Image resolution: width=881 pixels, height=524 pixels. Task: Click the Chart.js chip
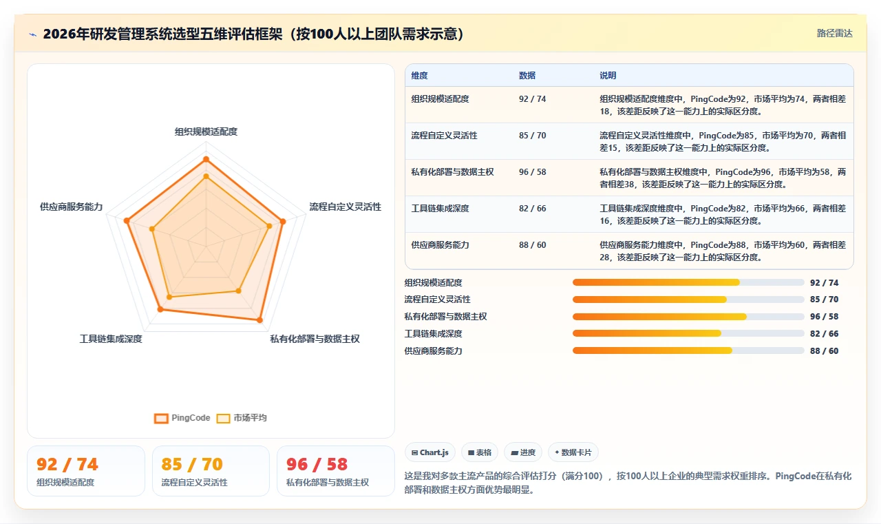pos(429,452)
